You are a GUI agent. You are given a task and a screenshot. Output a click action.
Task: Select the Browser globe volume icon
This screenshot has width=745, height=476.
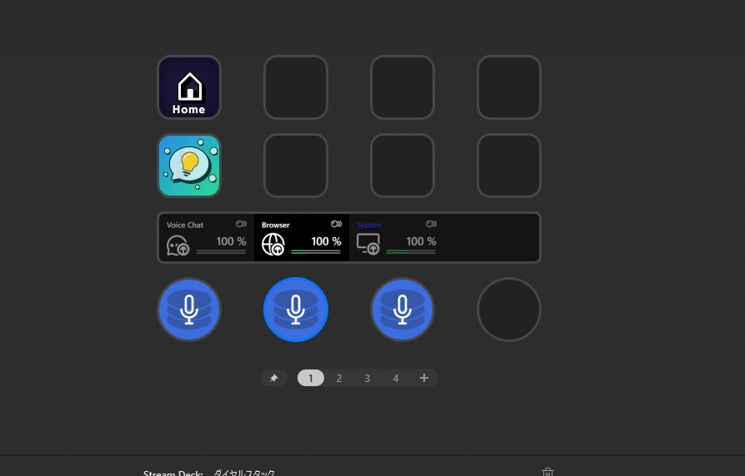click(x=273, y=245)
